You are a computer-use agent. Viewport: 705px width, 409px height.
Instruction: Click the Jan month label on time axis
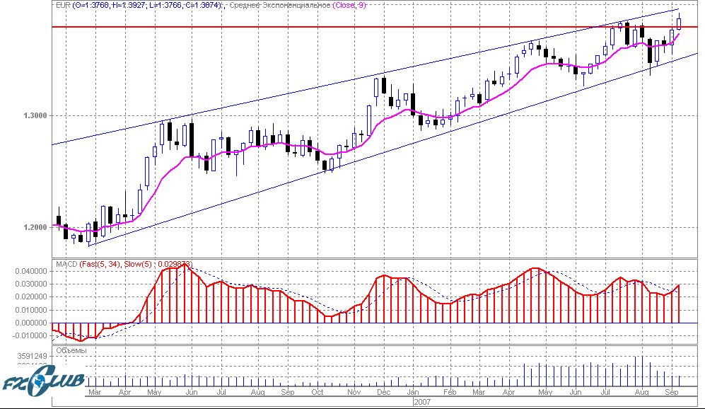pyautogui.click(x=413, y=392)
